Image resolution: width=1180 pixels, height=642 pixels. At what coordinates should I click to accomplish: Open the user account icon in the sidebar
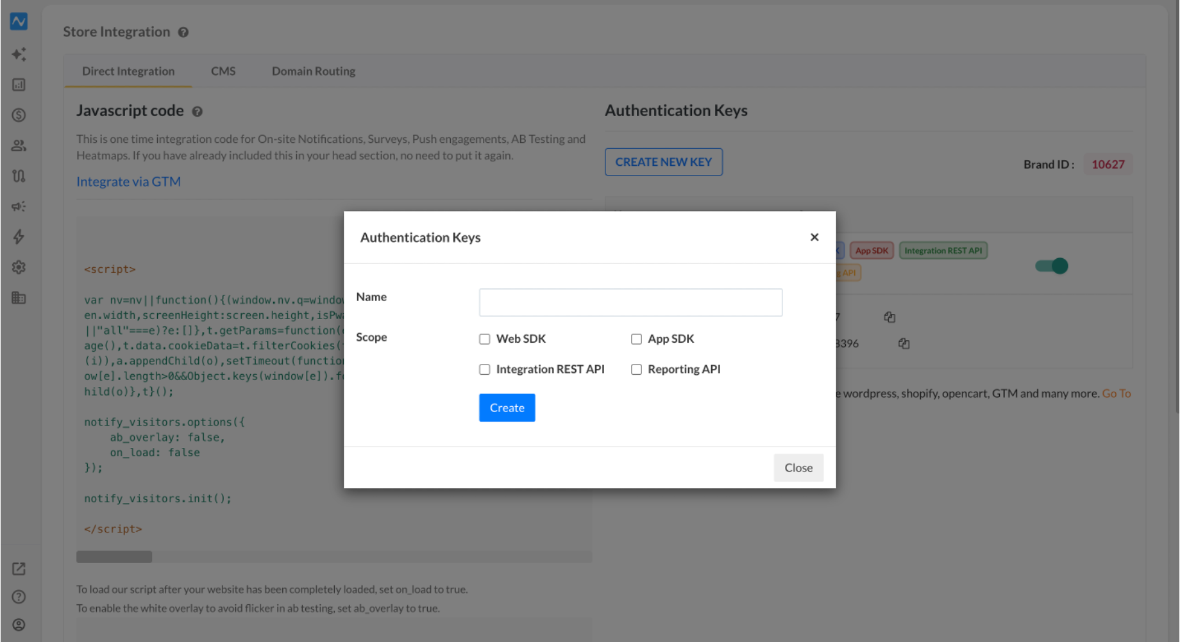pos(19,625)
